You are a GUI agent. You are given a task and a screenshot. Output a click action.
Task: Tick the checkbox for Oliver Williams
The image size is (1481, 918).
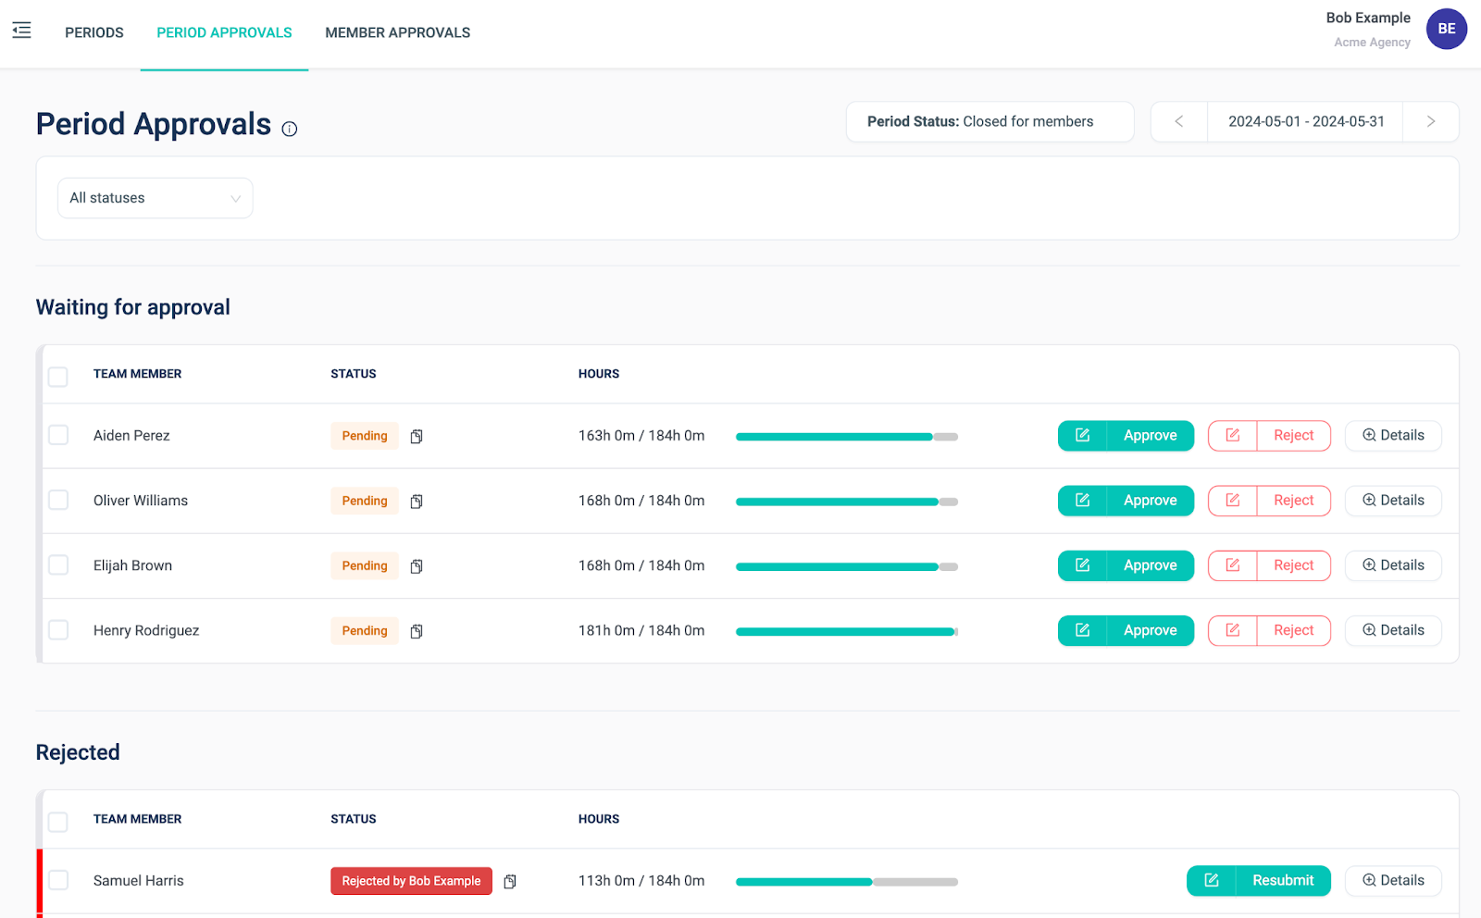pyautogui.click(x=58, y=500)
